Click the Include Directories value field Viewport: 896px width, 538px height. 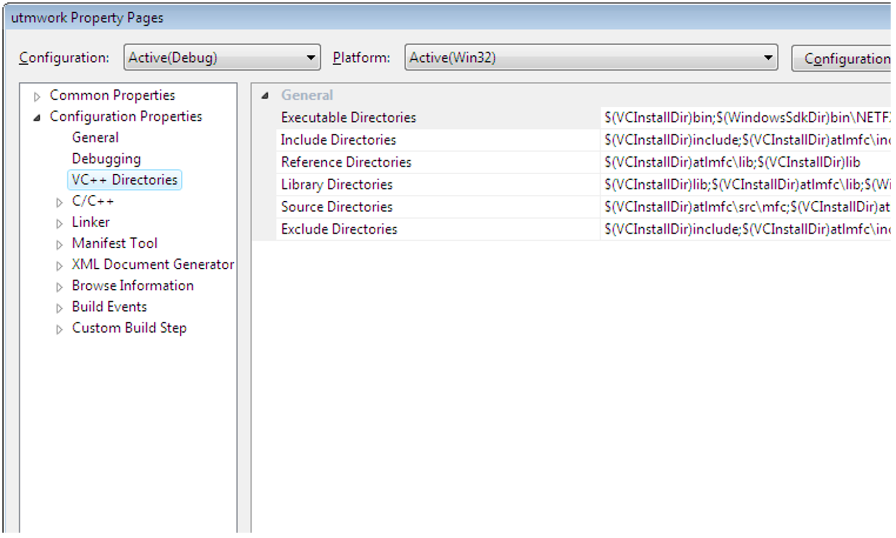(x=745, y=140)
